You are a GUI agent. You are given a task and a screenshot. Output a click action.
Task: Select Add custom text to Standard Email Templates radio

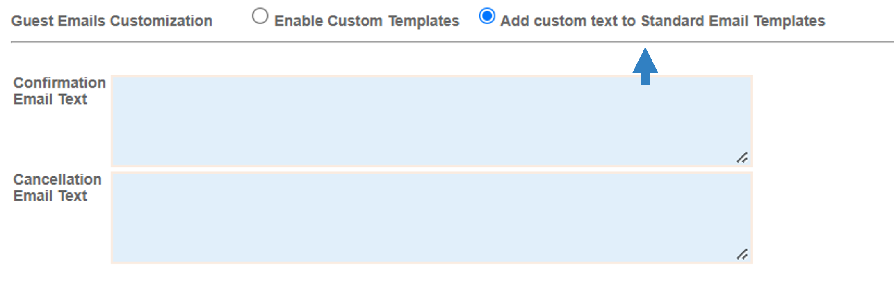click(487, 16)
